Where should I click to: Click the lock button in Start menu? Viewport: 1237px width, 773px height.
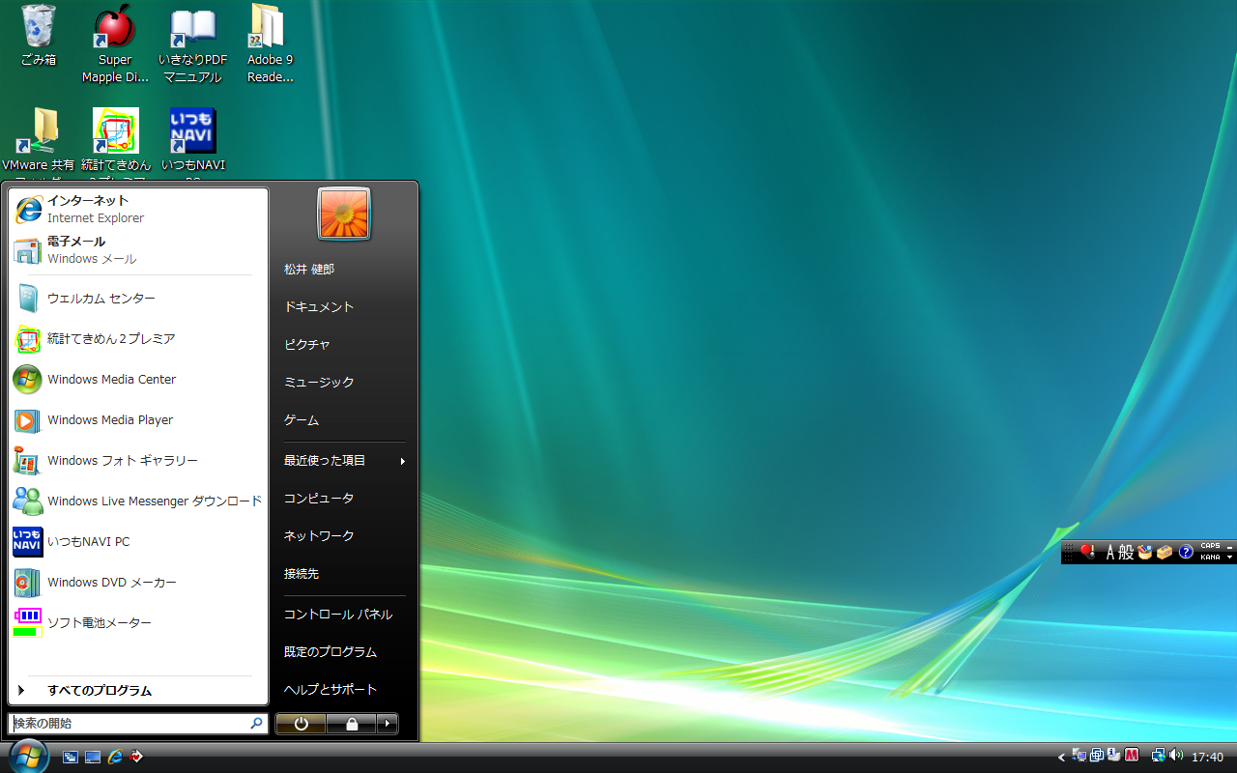tap(352, 724)
